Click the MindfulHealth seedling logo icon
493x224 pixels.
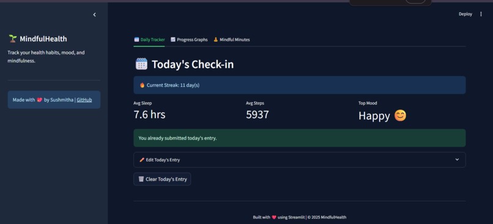pyautogui.click(x=13, y=39)
